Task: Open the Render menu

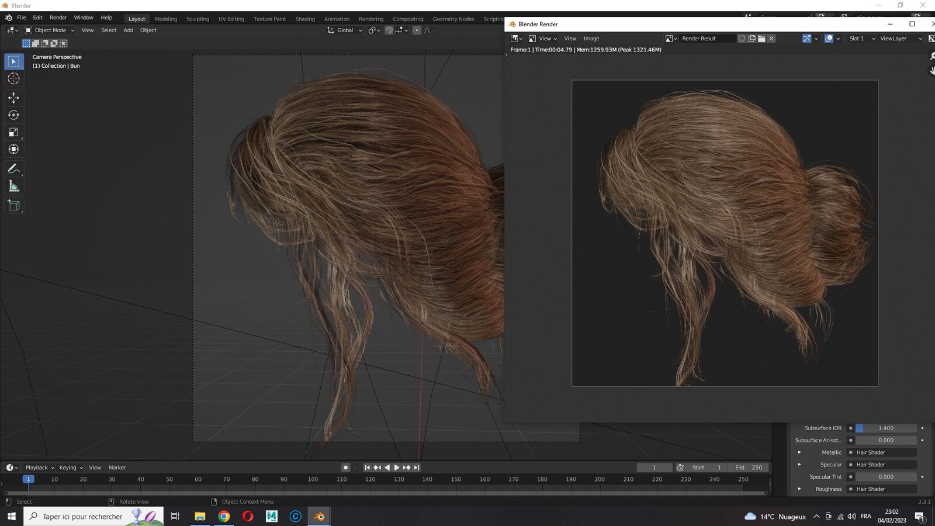Action: (x=58, y=18)
